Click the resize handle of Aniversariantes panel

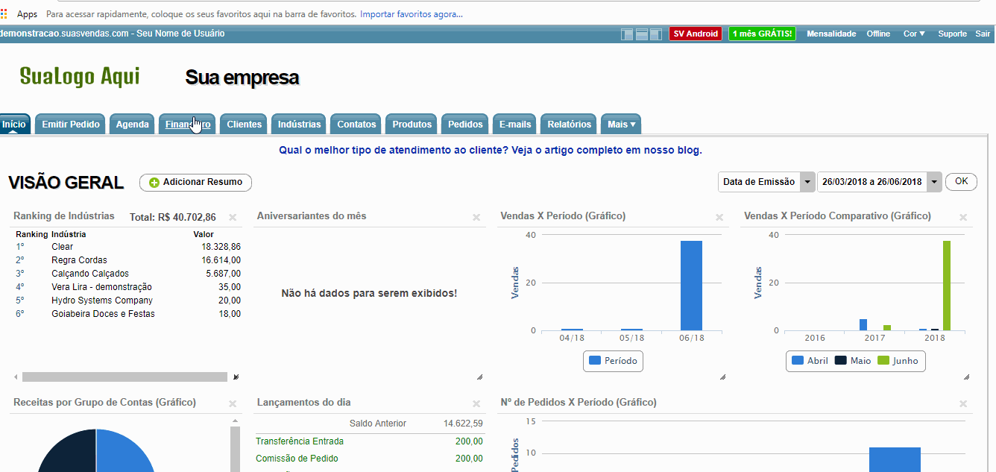click(x=479, y=377)
